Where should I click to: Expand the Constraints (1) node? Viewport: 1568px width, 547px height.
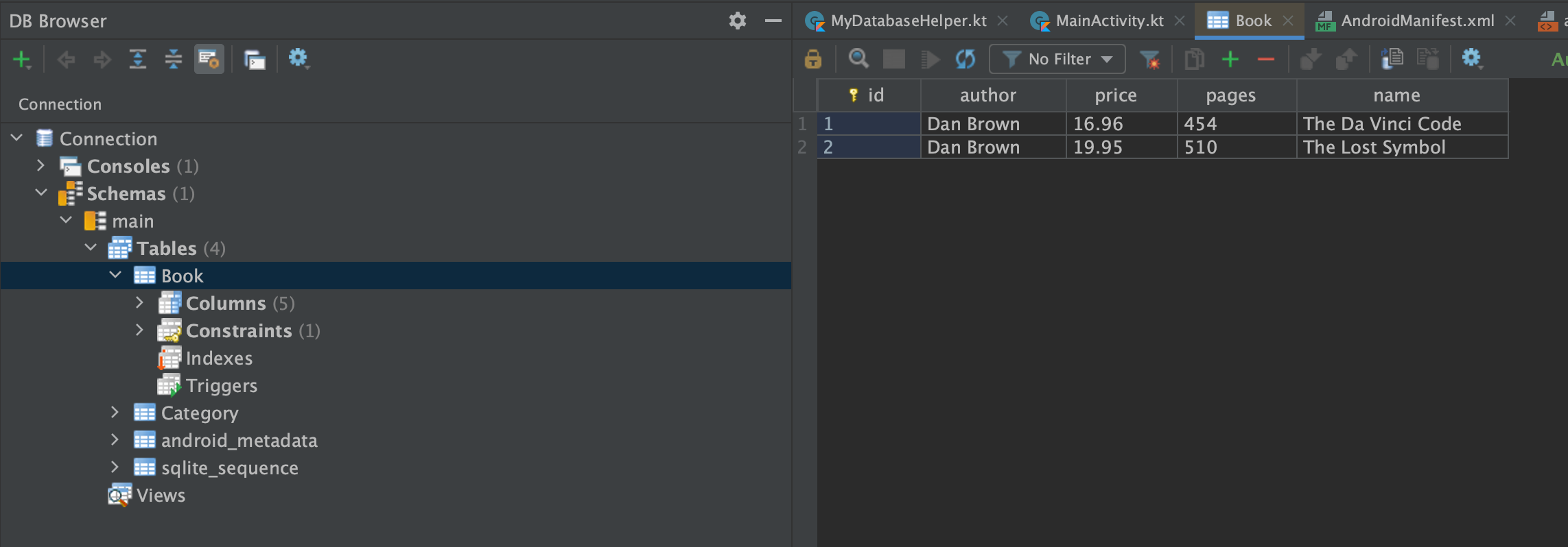tap(140, 330)
